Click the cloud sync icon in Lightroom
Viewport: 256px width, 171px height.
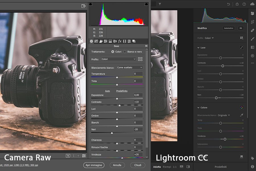click(252, 4)
